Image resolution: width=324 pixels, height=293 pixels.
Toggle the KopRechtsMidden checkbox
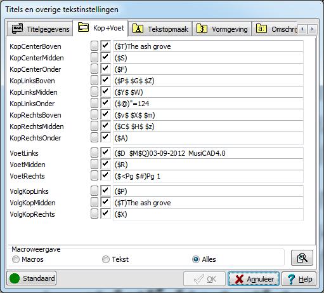coord(105,126)
